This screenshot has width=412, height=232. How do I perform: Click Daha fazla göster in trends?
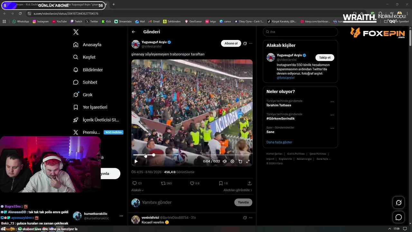point(279,142)
